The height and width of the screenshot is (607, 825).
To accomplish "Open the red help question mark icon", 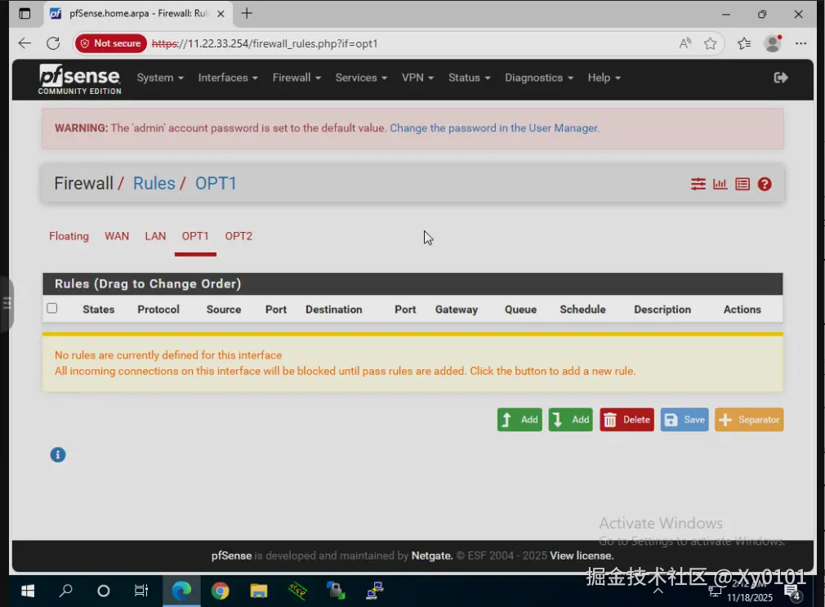I will [x=765, y=184].
